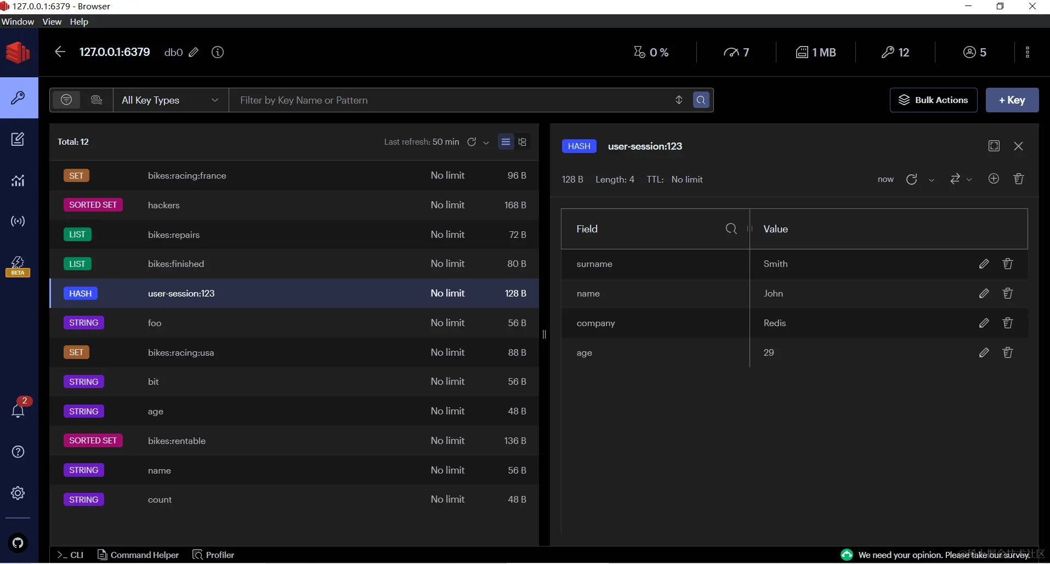Image resolution: width=1050 pixels, height=564 pixels.
Task: Expand auto-refresh options for key list
Action: click(486, 143)
